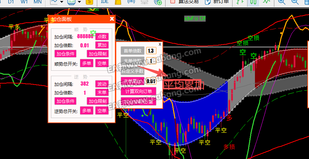This screenshot has width=309, height=159.
Task: Toggle the 顺势 空单 master switch
Action: (x=102, y=63)
